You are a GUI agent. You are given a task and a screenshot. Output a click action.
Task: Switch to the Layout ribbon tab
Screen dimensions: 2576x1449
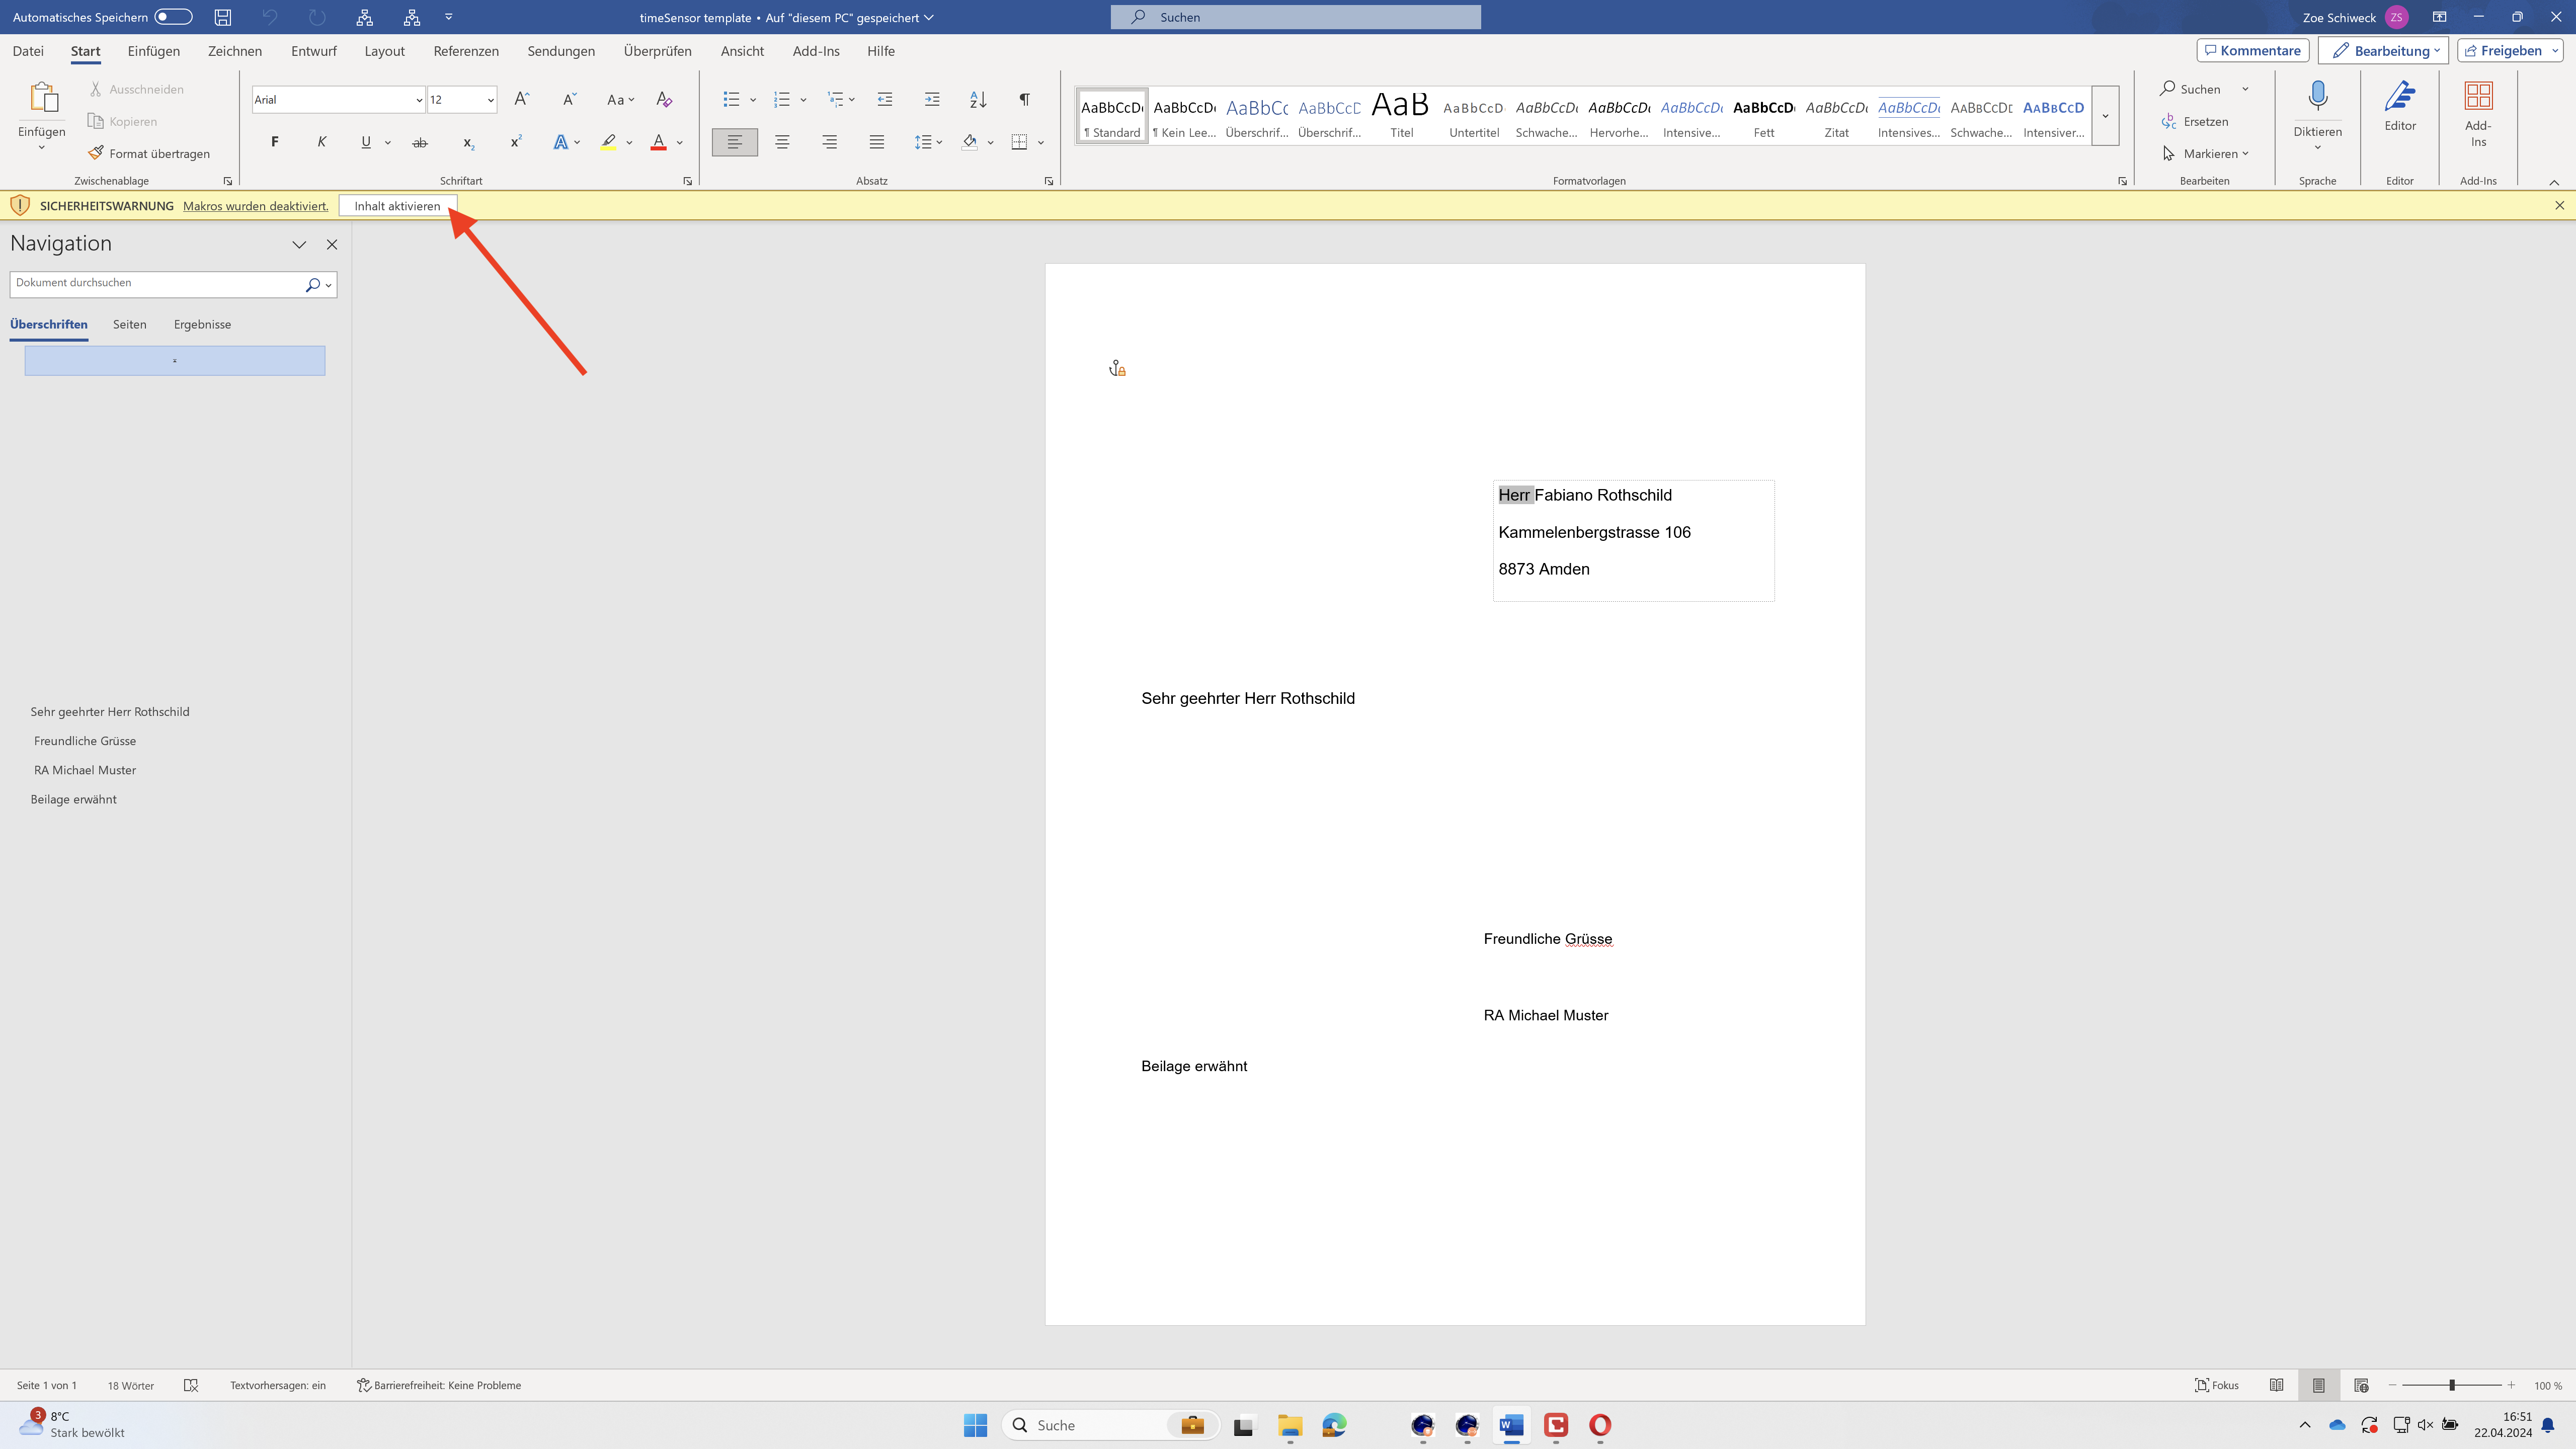click(x=384, y=51)
